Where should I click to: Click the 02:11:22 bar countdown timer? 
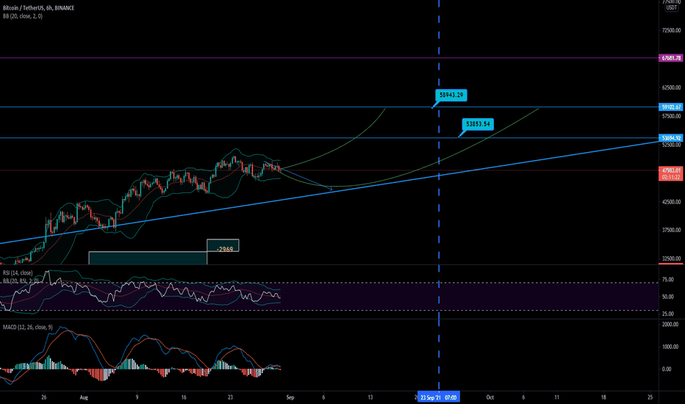pos(671,177)
